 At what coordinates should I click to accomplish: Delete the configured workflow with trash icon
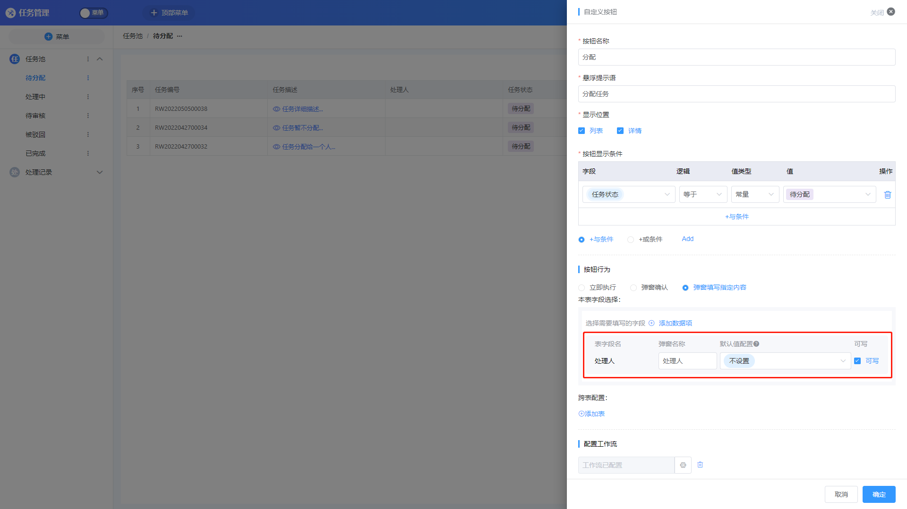click(x=700, y=465)
